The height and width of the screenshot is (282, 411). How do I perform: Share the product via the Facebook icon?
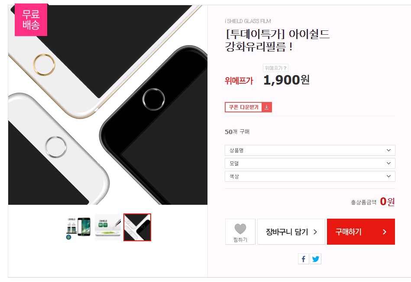click(x=303, y=259)
